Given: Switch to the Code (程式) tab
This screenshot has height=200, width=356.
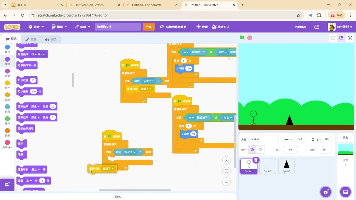Looking at the screenshot, I should (11, 39).
